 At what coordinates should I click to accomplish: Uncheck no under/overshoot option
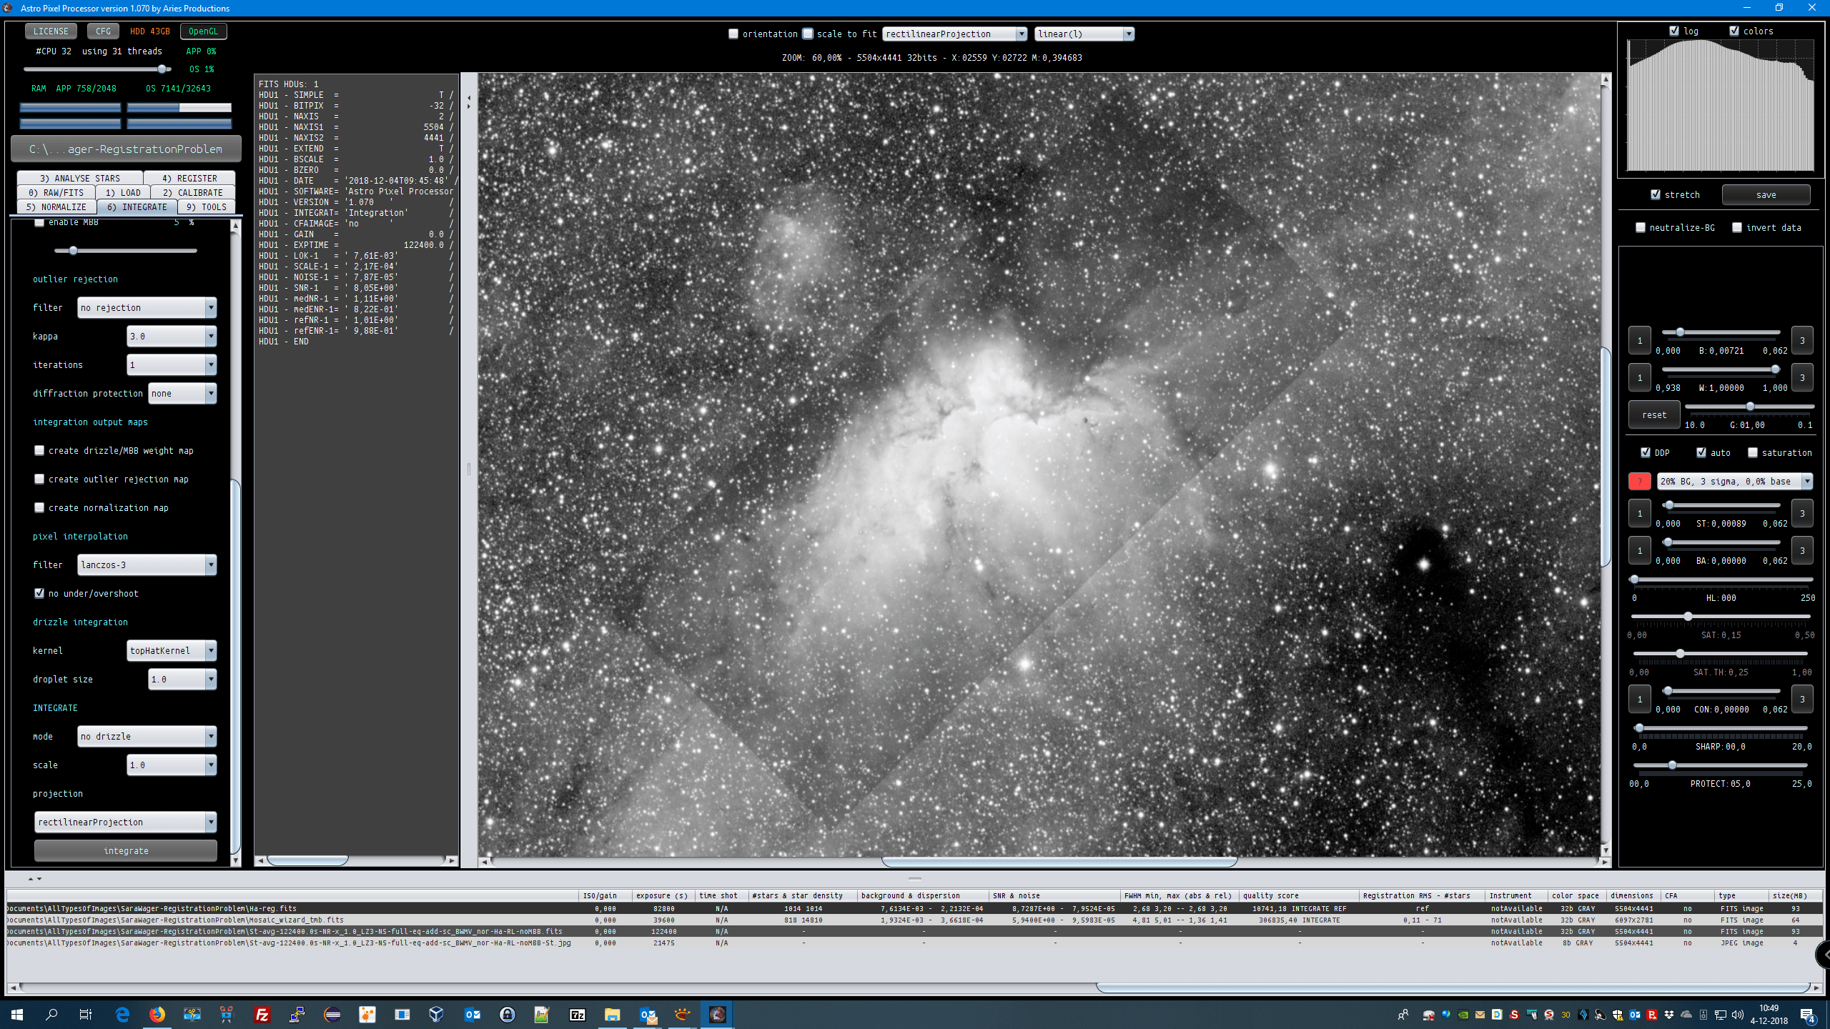point(39,593)
